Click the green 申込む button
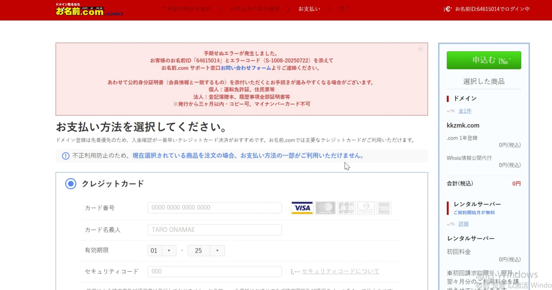552x290 pixels. pos(484,60)
